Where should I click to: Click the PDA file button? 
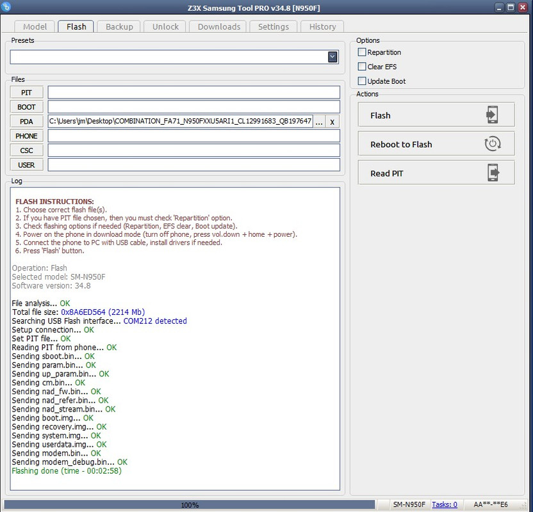[26, 122]
